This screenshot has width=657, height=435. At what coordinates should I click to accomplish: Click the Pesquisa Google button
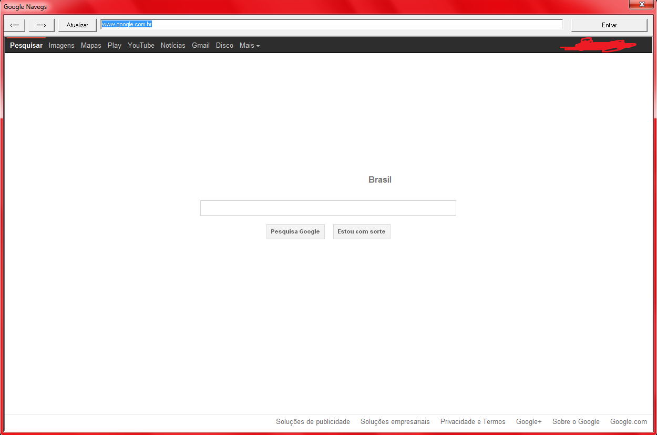[295, 231]
